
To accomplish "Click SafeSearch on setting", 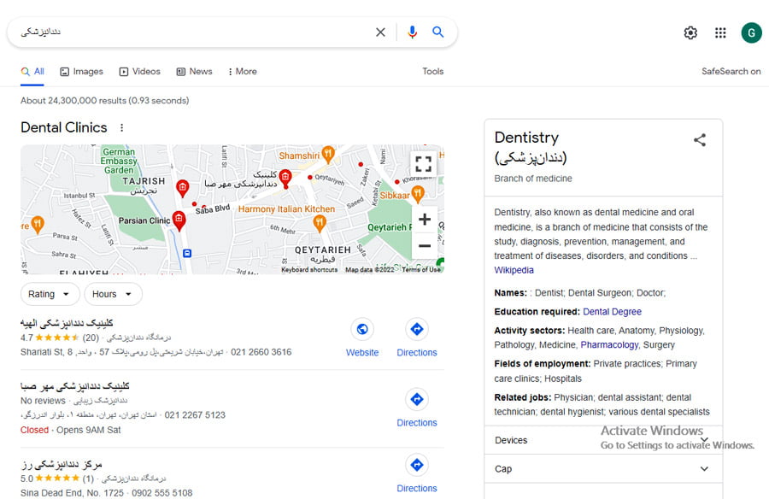I will (731, 72).
